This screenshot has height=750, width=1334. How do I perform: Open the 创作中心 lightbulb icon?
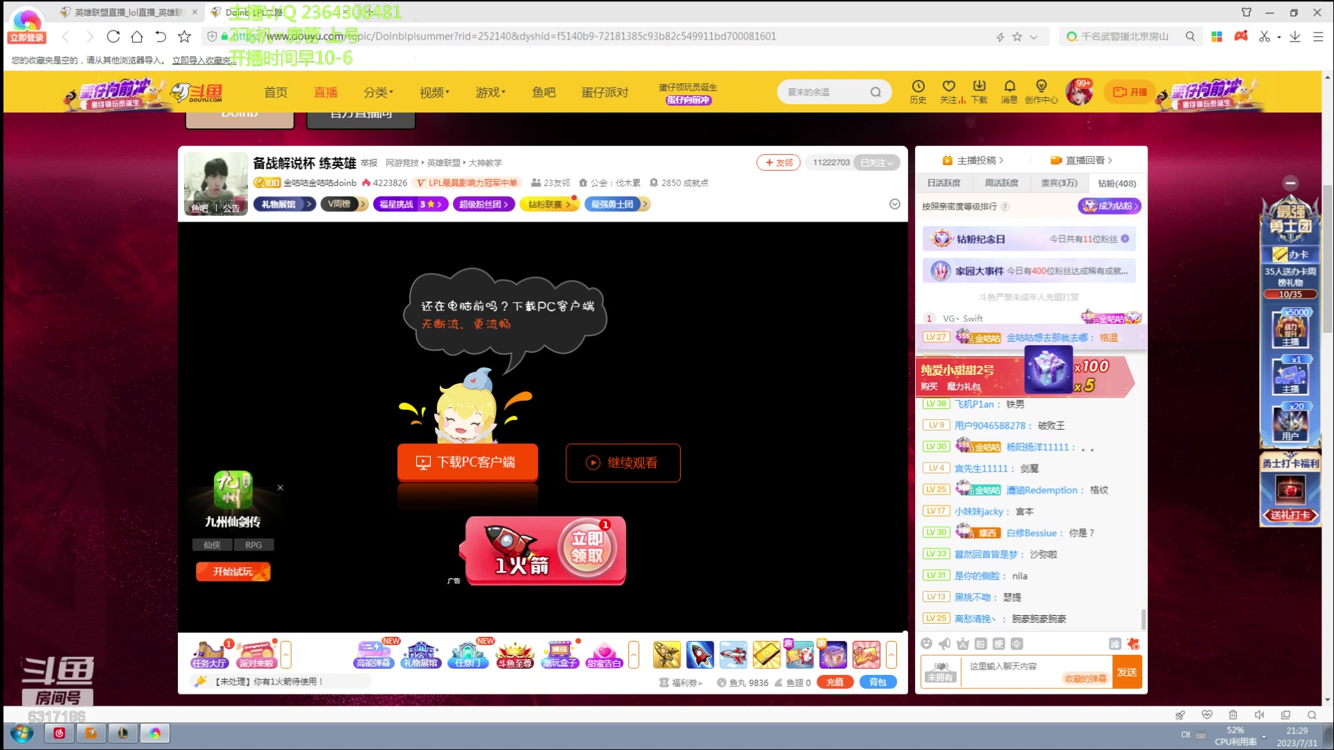(1041, 92)
